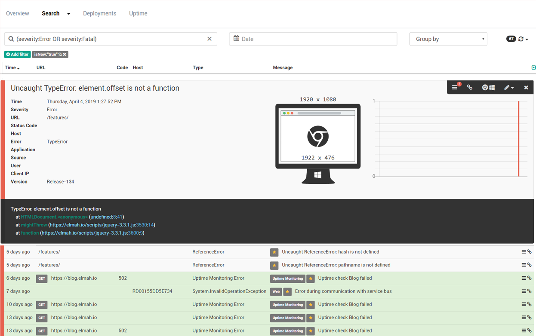This screenshot has height=336, width=536.
Task: Click the /features/ URL value in details
Action: [58, 118]
